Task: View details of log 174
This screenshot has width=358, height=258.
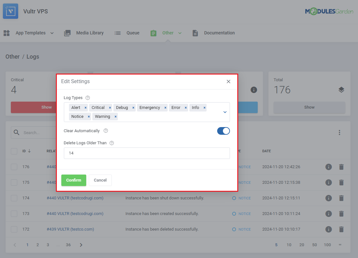Action: 329,198
